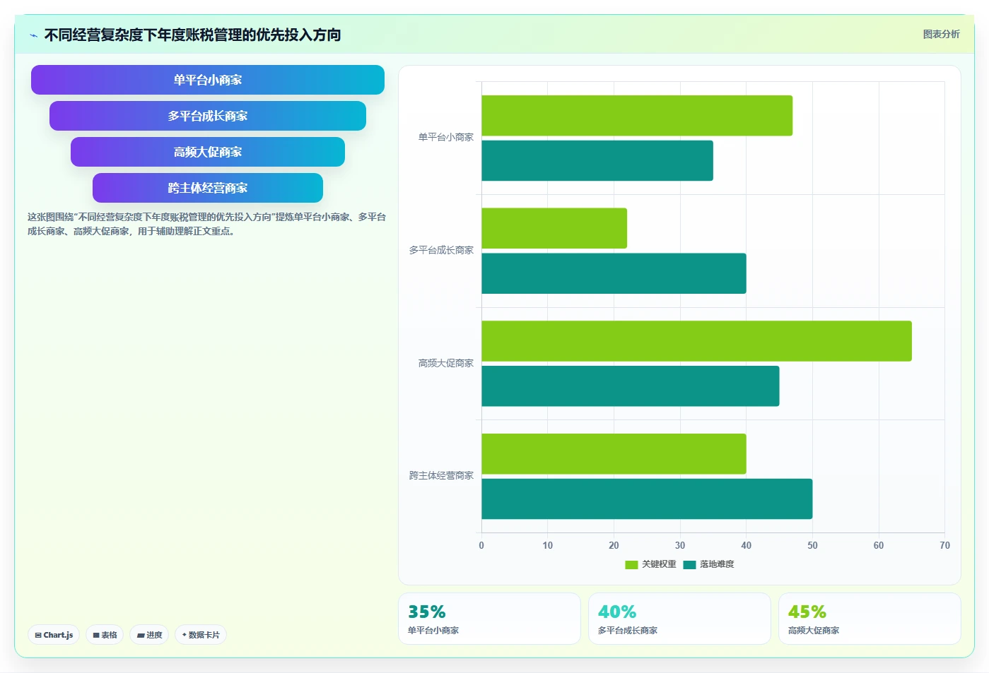Click 多平台成长商家 teal 落地难度 bar
This screenshot has height=673, width=989.
(614, 273)
